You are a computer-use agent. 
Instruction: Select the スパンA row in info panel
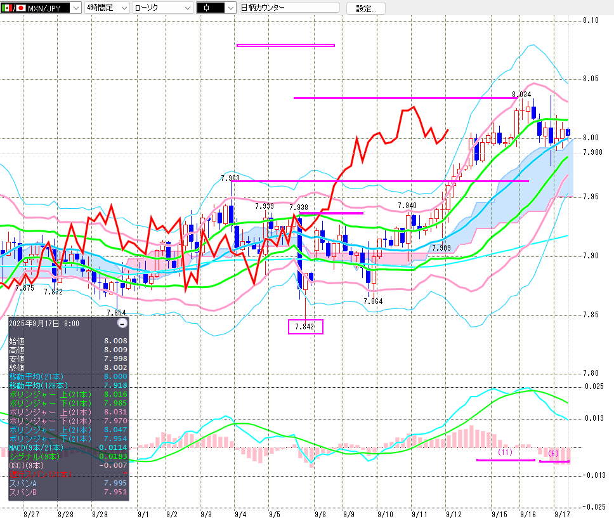[x=68, y=483]
